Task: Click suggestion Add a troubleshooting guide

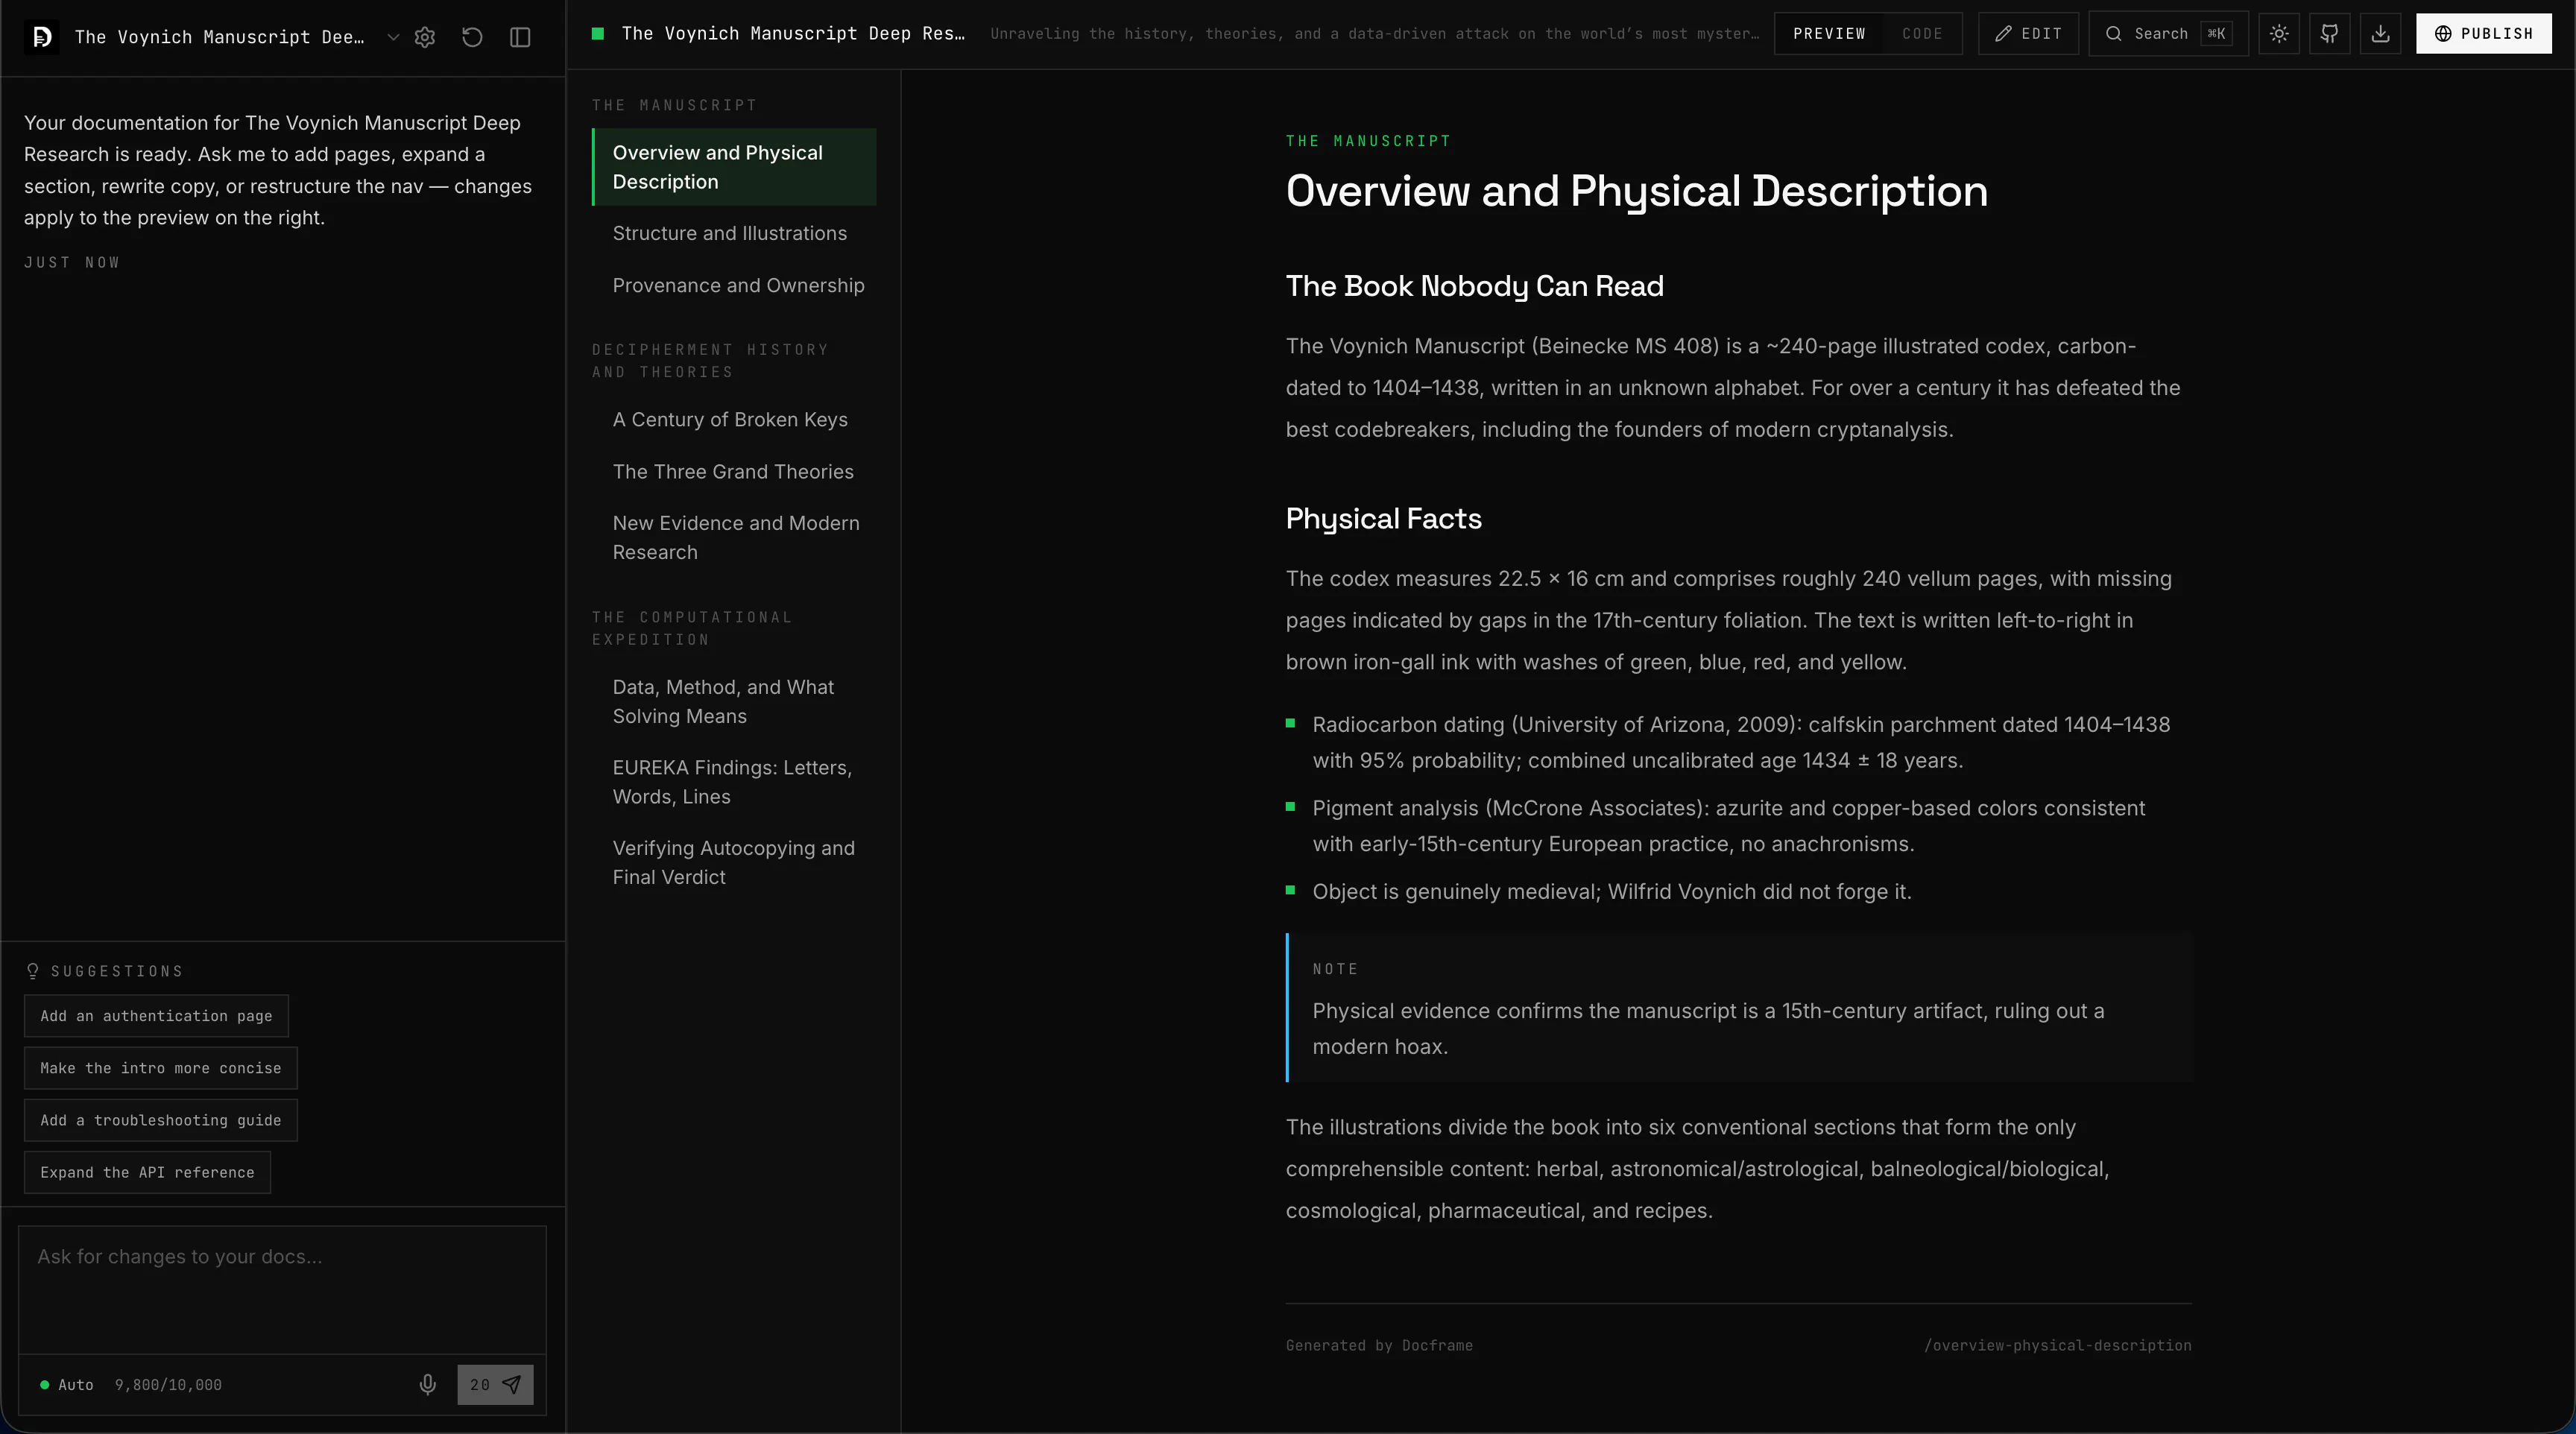Action: point(161,1120)
